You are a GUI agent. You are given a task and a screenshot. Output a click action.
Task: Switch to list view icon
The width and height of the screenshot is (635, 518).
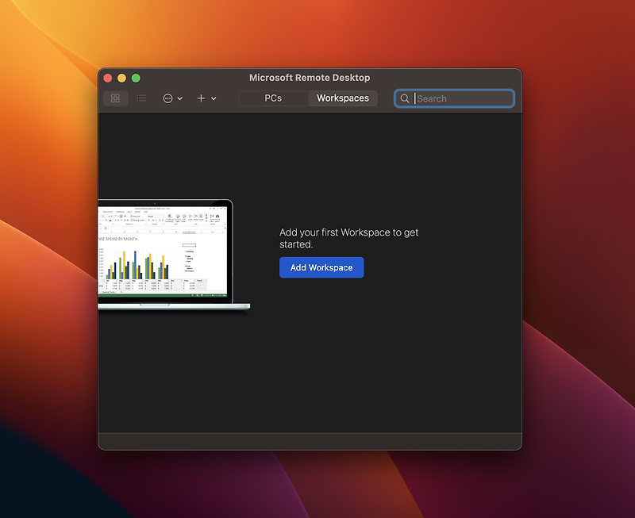141,98
